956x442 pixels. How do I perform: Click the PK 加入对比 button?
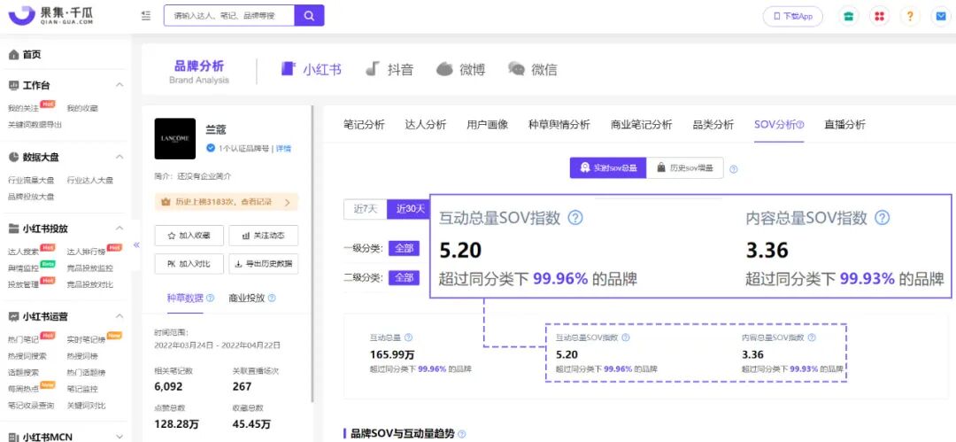(189, 264)
